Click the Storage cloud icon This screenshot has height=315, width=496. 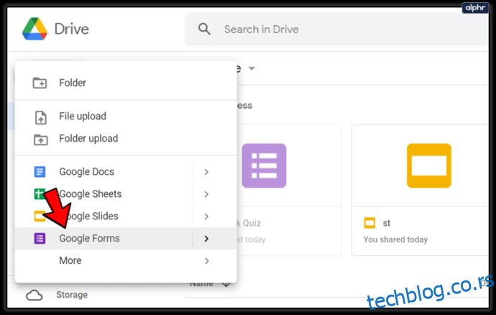35,295
